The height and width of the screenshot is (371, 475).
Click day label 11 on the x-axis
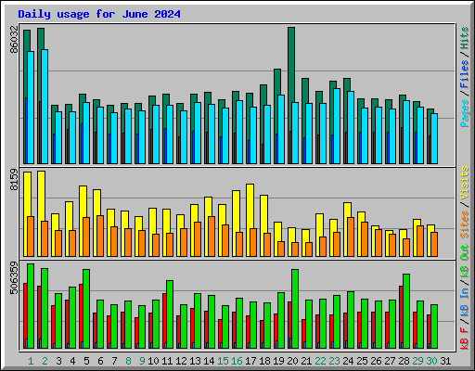[x=167, y=361]
